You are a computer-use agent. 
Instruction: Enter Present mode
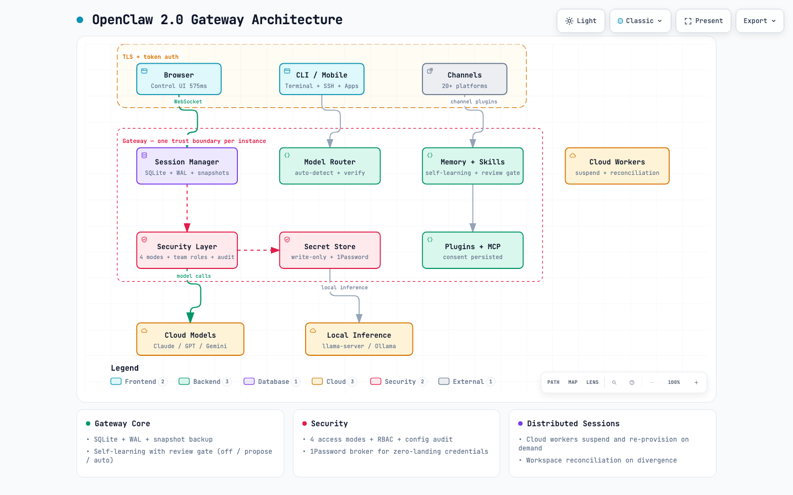click(703, 21)
